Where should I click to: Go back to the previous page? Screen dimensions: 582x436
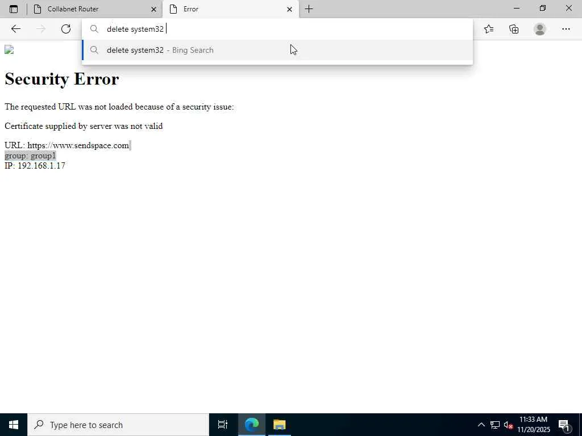click(x=15, y=29)
